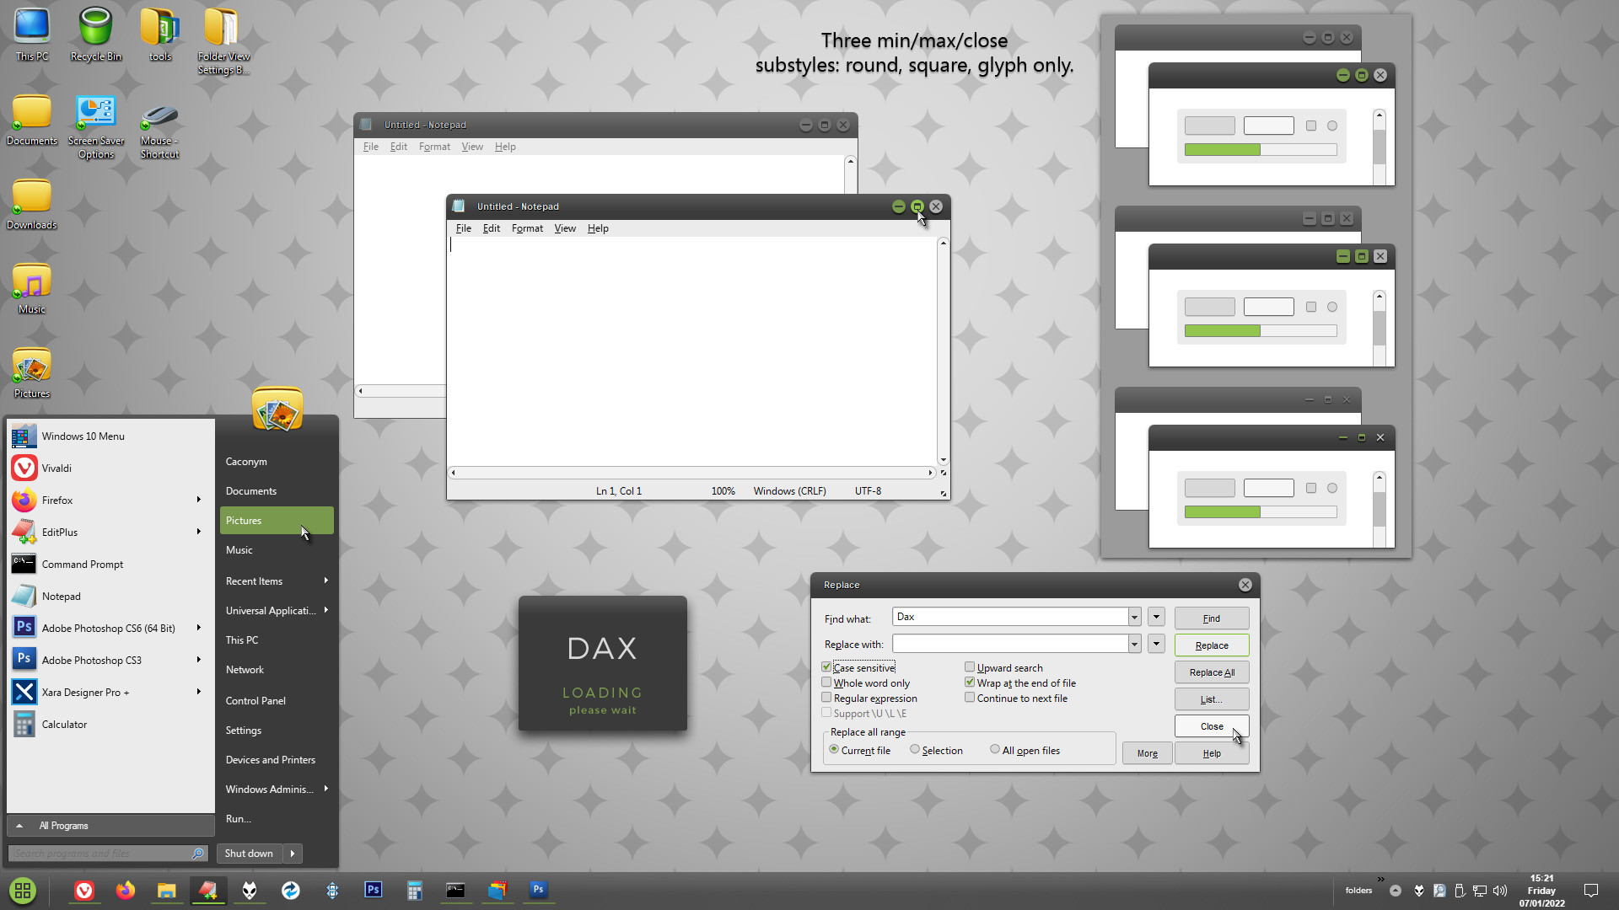Open Xara Designer Pro in the start menu
This screenshot has width=1619, height=910.
click(84, 693)
